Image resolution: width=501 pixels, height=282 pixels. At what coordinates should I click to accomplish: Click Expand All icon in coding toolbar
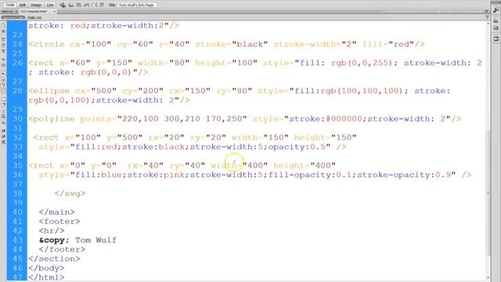(3, 51)
